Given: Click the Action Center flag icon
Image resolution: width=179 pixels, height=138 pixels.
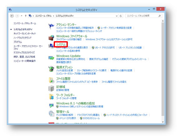Looking at the screenshot, I should tap(51, 26).
